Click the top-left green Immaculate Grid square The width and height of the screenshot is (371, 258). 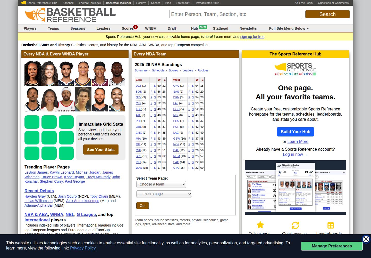coord(32,122)
